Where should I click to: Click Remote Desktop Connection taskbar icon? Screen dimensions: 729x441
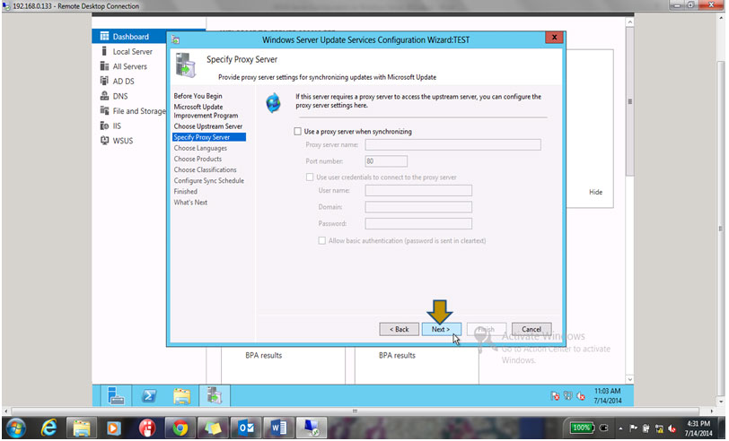point(312,428)
